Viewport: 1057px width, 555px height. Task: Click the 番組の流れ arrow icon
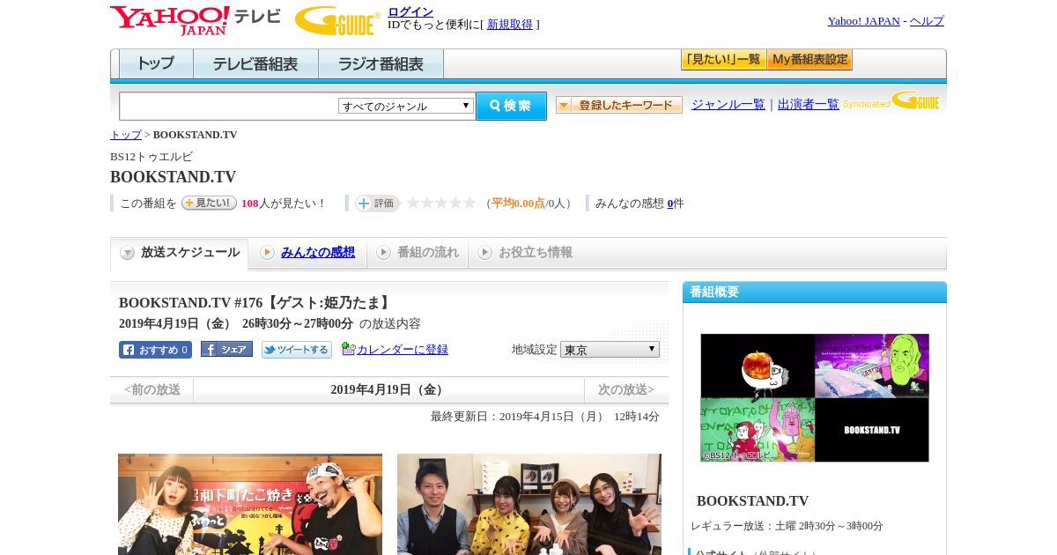pyautogui.click(x=383, y=253)
